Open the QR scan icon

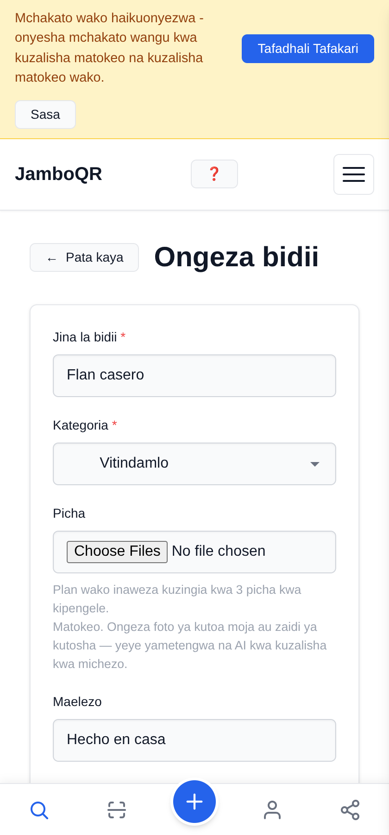pyautogui.click(x=117, y=810)
